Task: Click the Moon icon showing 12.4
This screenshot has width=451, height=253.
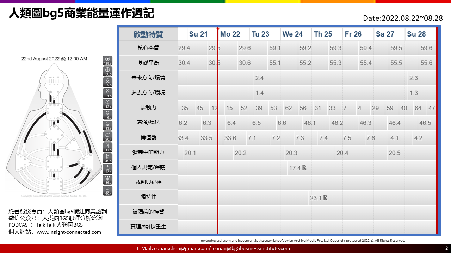Action: click(x=107, y=104)
